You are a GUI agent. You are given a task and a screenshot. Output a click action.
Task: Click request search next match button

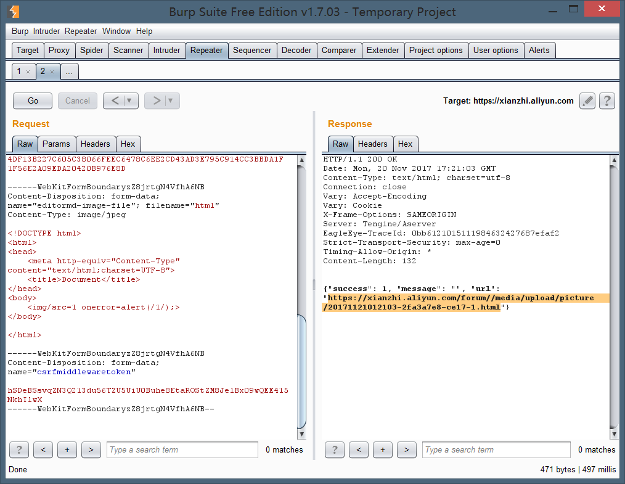pos(91,449)
